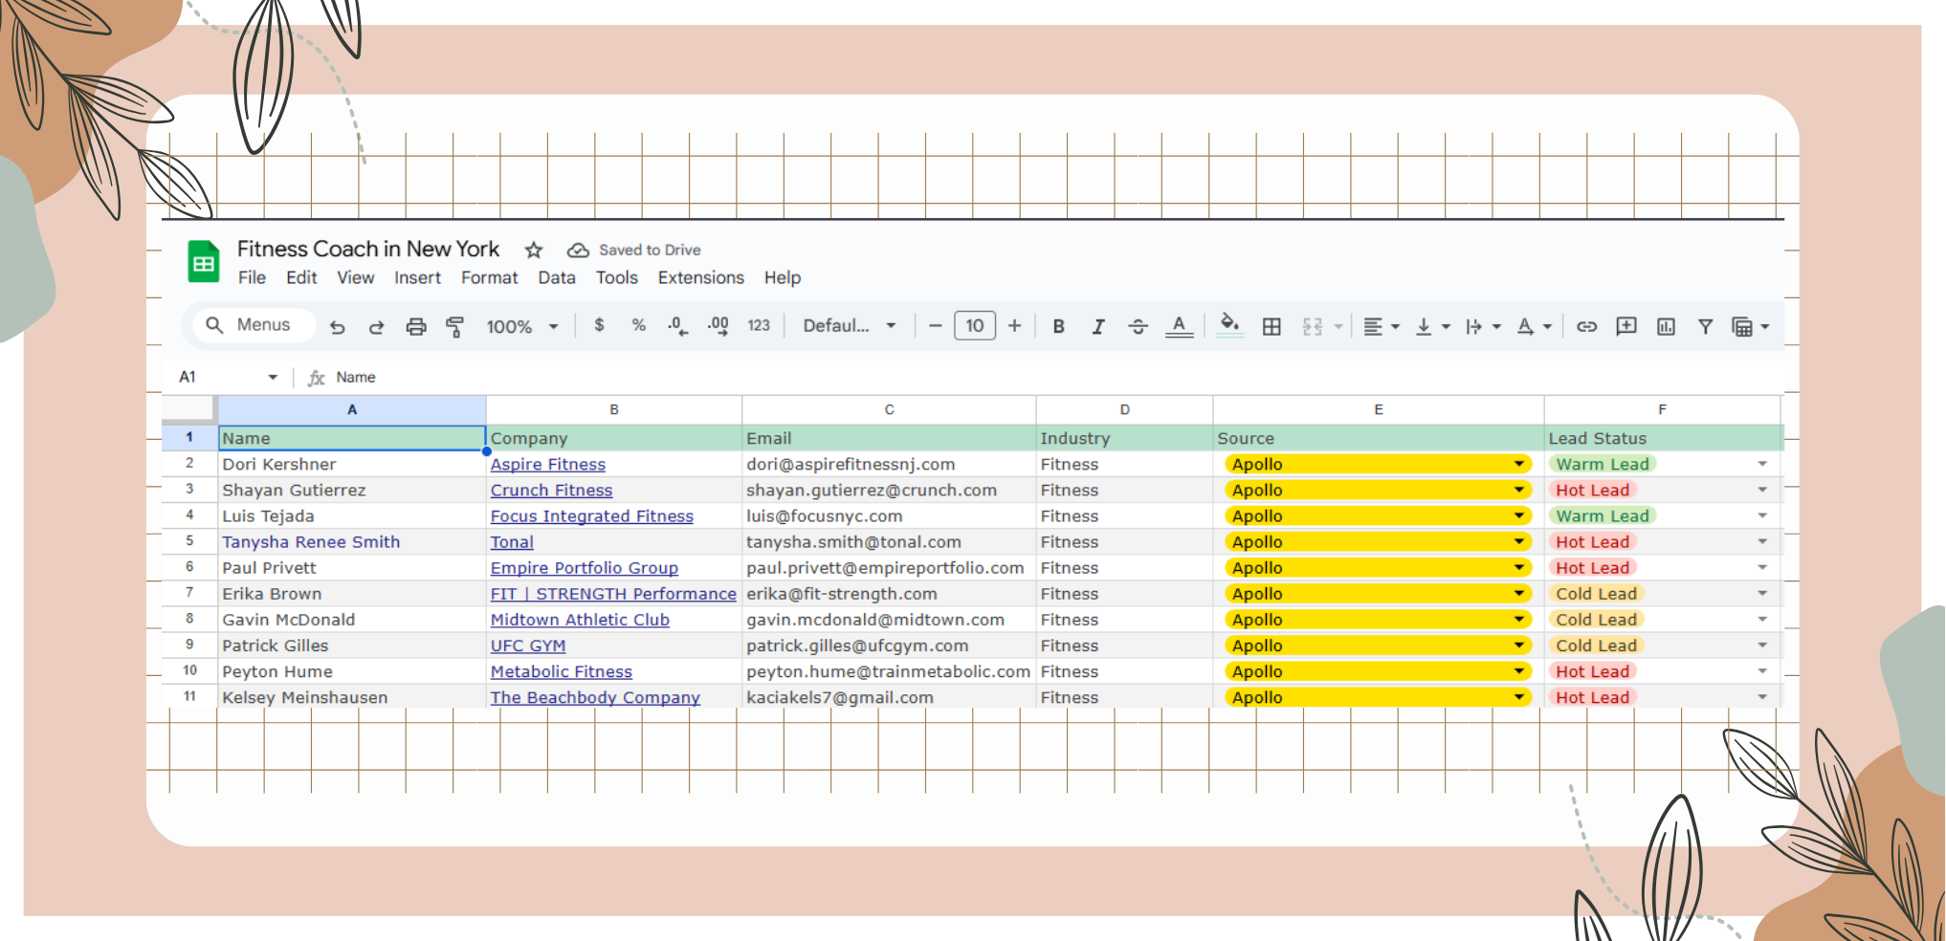Click Decrease decimal places icon

[677, 326]
